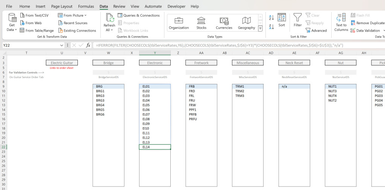The image size is (385, 190).
Task: Click the Bridge header button
Action: [108, 63]
